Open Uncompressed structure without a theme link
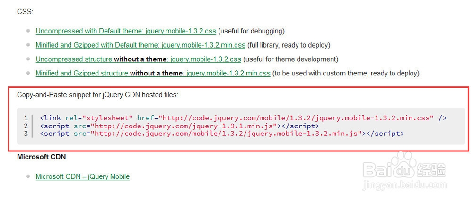Screen dimensions: 473x201 pos(138,59)
